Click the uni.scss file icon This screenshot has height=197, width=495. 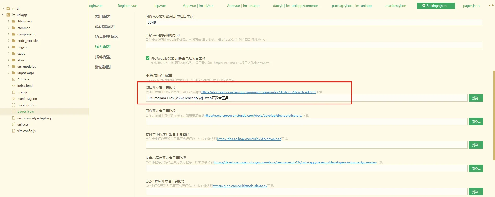[x=14, y=124]
